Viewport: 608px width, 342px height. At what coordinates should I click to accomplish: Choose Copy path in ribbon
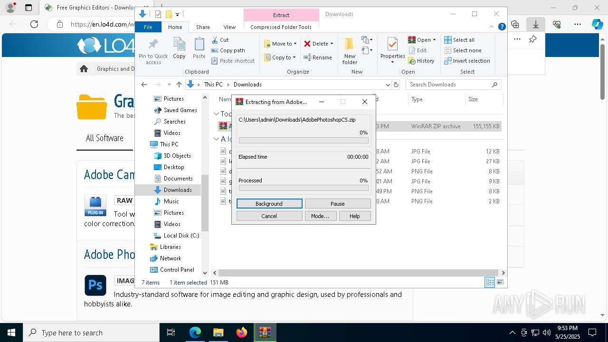click(228, 50)
